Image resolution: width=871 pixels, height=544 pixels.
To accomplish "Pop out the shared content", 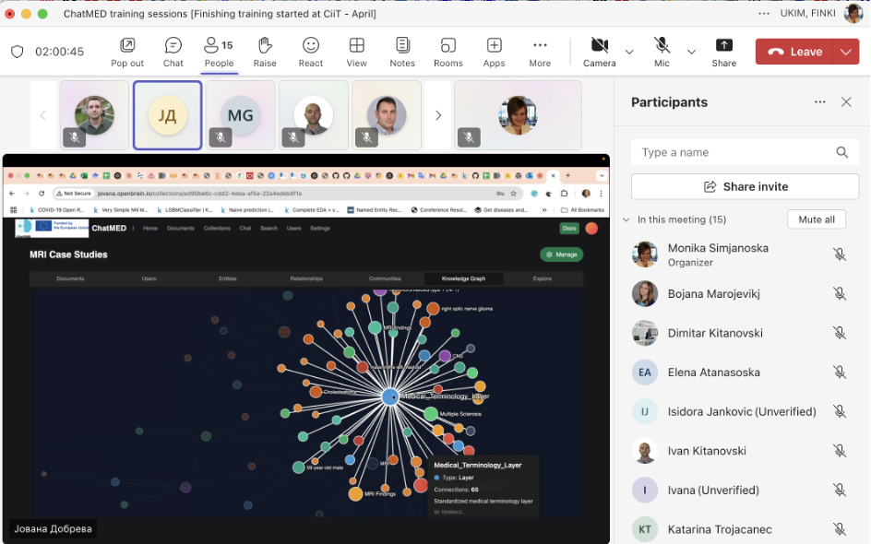I will tap(127, 52).
